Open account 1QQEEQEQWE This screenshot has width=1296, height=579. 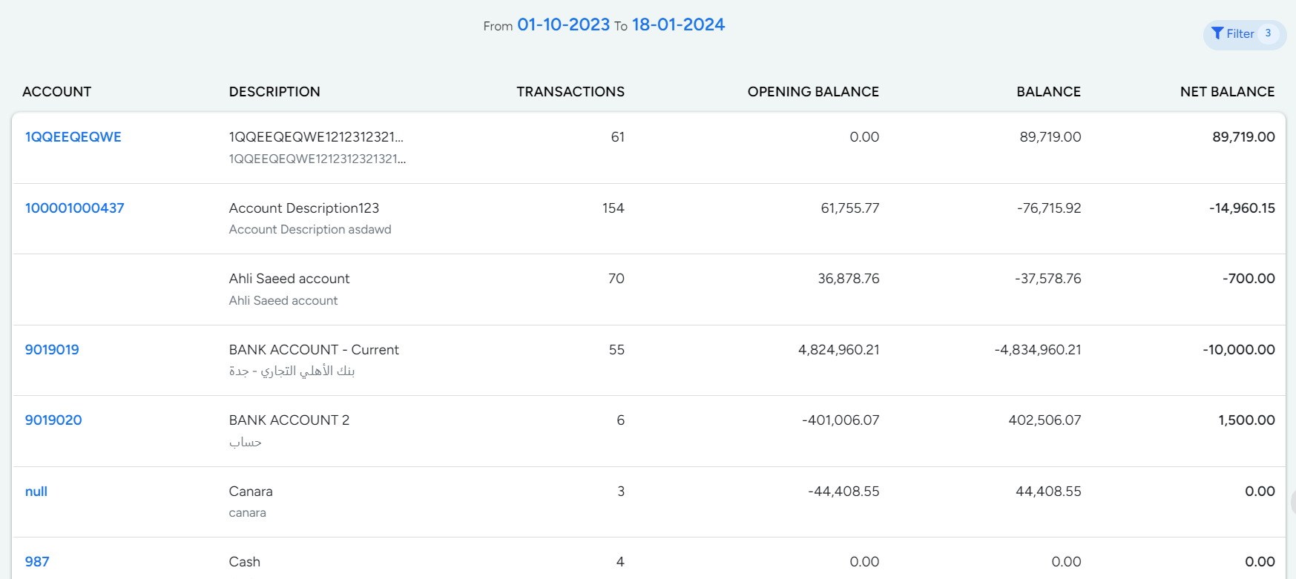[73, 137]
